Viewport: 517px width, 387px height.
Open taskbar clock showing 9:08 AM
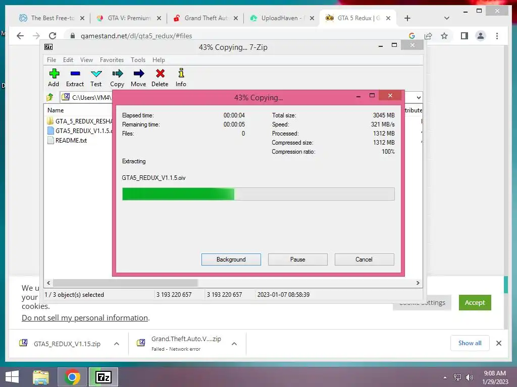(495, 377)
